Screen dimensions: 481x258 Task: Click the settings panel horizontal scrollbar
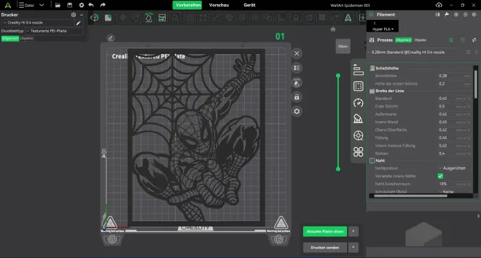(410, 195)
